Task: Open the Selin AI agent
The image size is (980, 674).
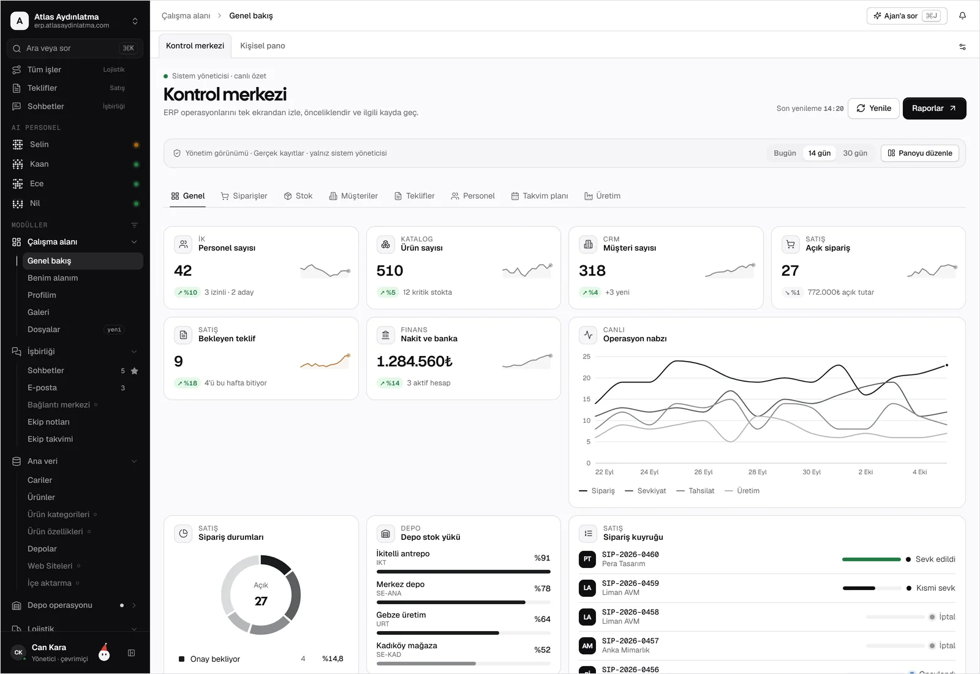Action: point(75,145)
